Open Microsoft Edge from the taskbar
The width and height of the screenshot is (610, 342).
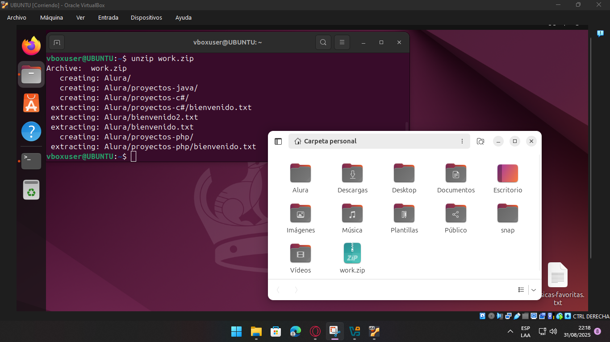(295, 331)
